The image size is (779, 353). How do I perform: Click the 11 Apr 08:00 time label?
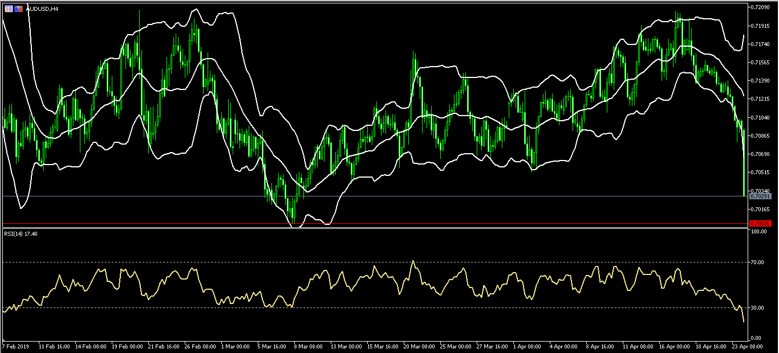tap(638, 346)
